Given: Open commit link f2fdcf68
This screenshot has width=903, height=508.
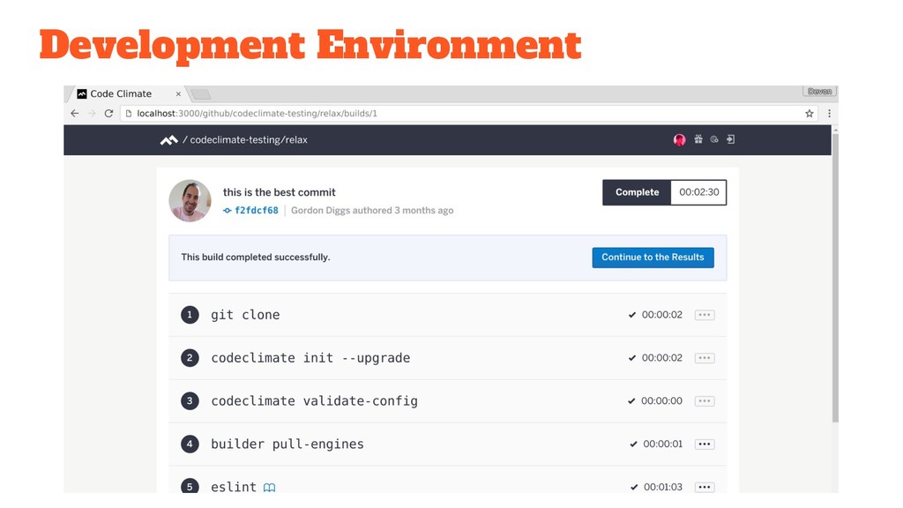Looking at the screenshot, I should click(x=257, y=210).
